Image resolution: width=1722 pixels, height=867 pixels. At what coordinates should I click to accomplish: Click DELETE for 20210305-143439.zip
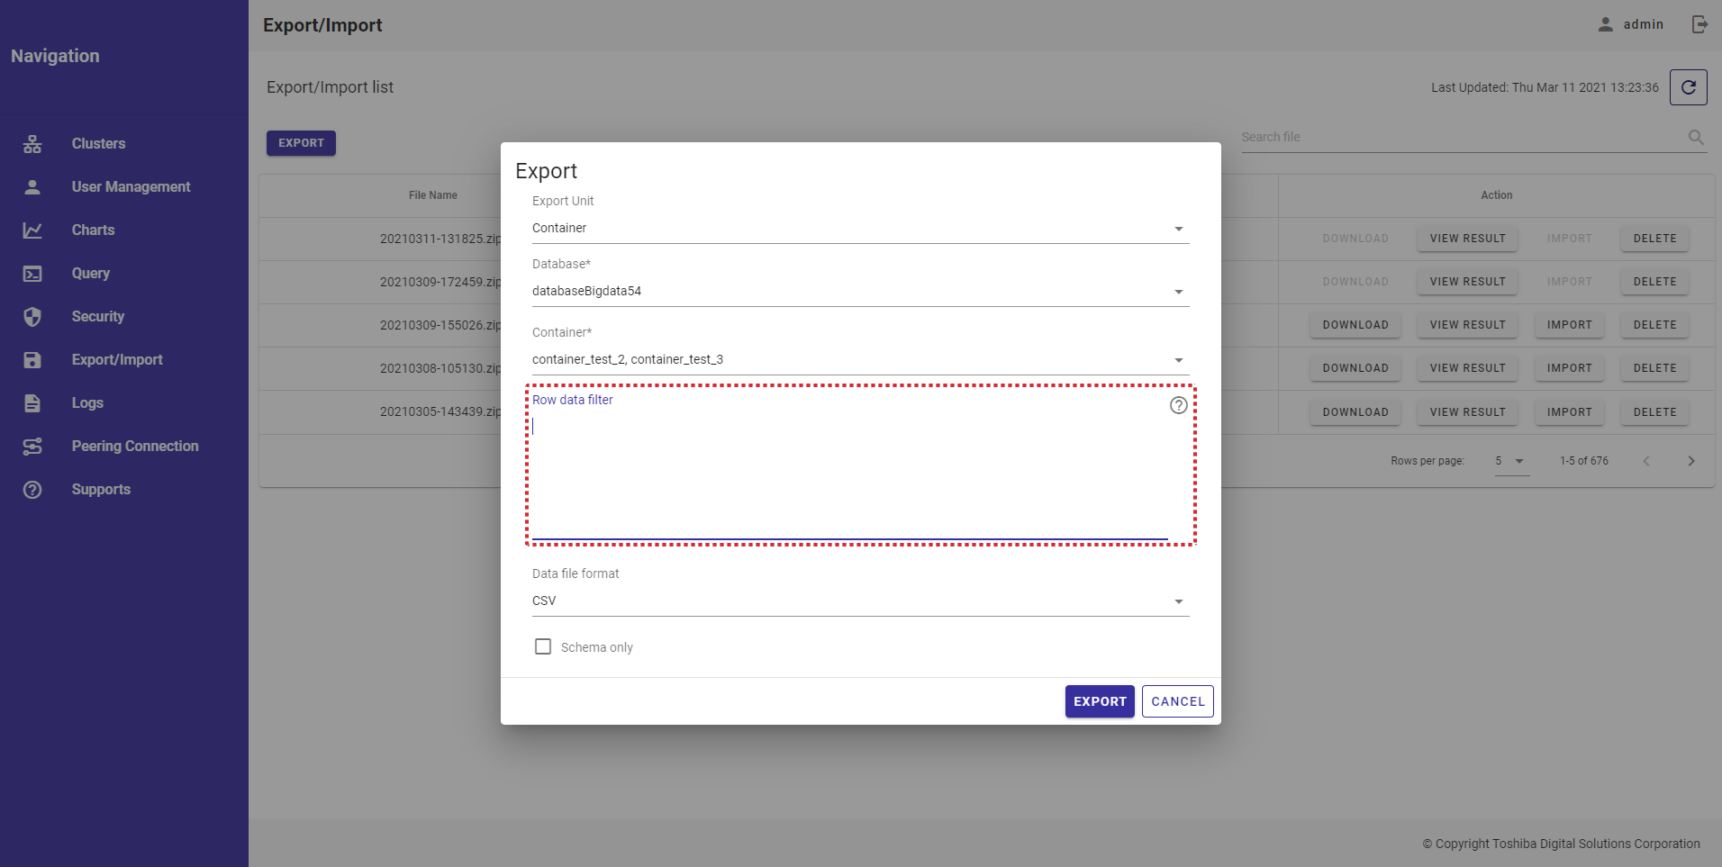pos(1654,412)
